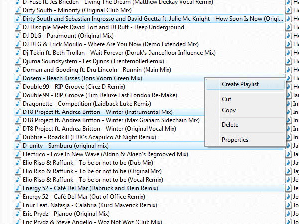Click music icon beside RIP Groove Tim Deluxe Re-Make

pos(18,95)
